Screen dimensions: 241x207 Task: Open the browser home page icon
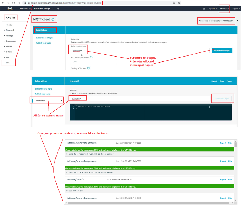[19, 3]
